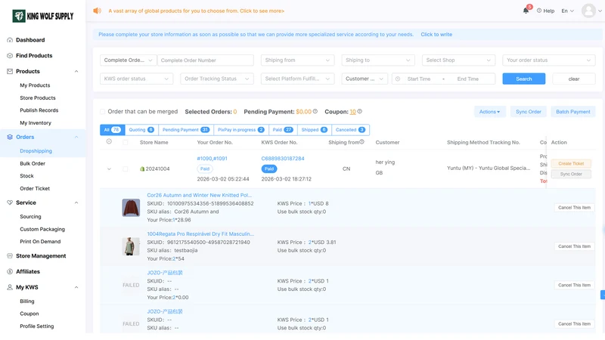Open Order Ticket in the sidebar
Screen dimensions: 605x340
(35, 188)
